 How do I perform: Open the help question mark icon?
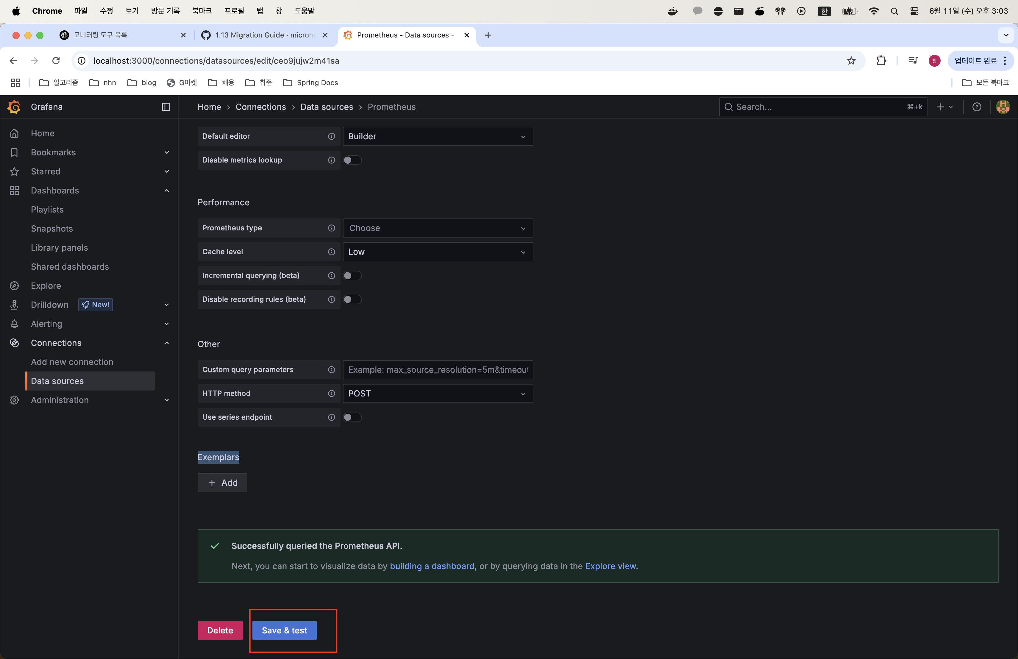[x=977, y=107]
